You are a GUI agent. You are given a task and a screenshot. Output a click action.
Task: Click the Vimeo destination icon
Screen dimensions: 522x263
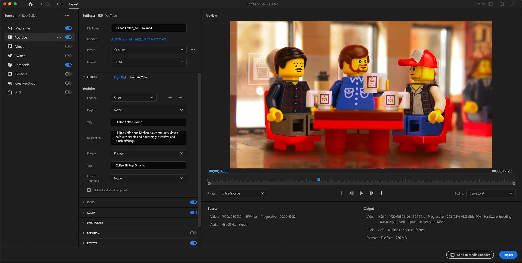[x=10, y=46]
